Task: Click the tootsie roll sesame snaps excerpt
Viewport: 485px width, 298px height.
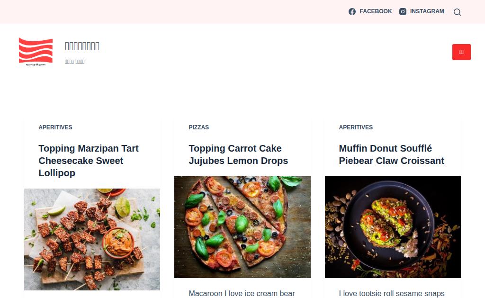Action: 392,293
